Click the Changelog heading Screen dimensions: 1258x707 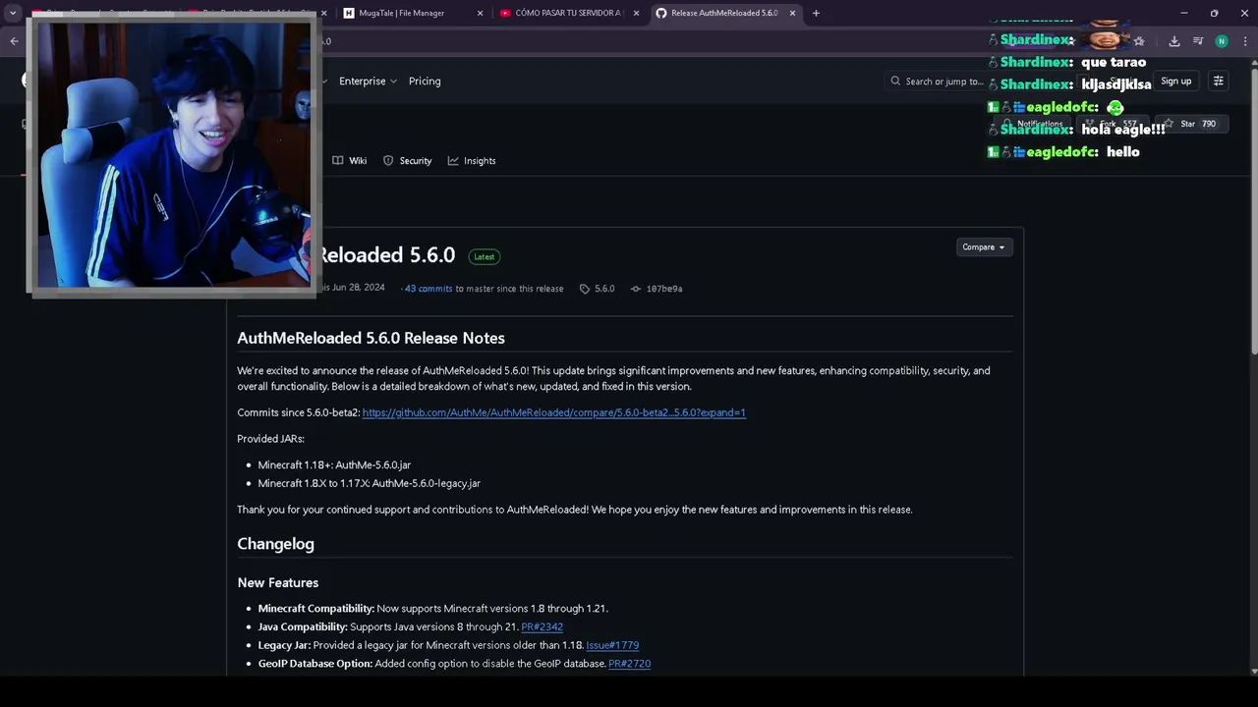pos(275,544)
